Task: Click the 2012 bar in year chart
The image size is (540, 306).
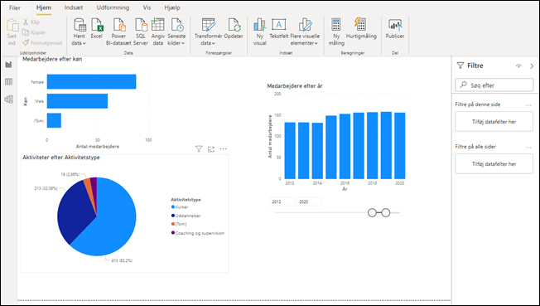Action: coord(290,150)
